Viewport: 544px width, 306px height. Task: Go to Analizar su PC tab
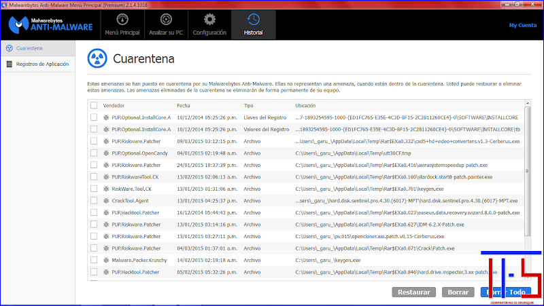166,24
